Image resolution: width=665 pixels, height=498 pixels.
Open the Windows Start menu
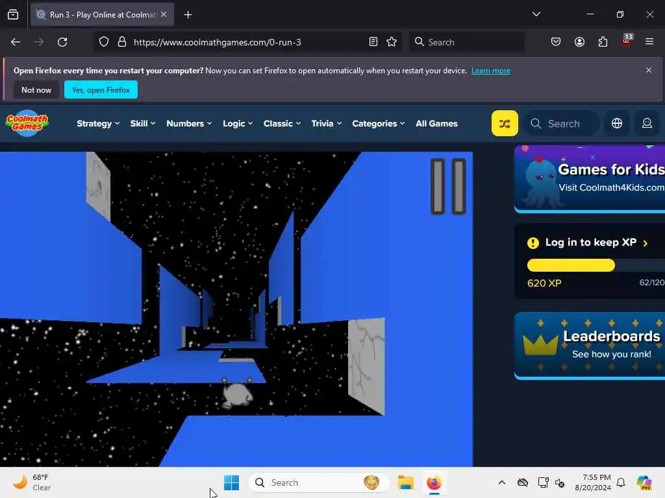(x=232, y=482)
